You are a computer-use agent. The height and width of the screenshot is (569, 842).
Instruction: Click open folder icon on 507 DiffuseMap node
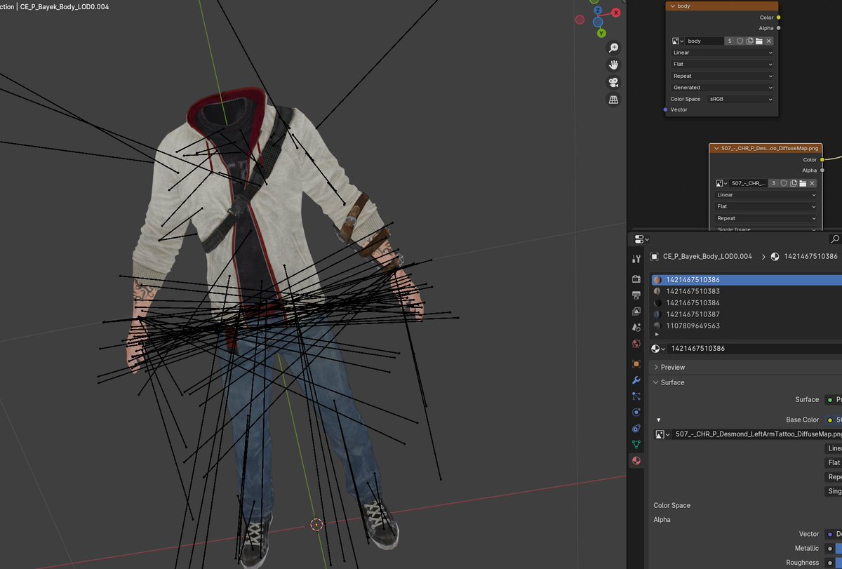pyautogui.click(x=803, y=183)
